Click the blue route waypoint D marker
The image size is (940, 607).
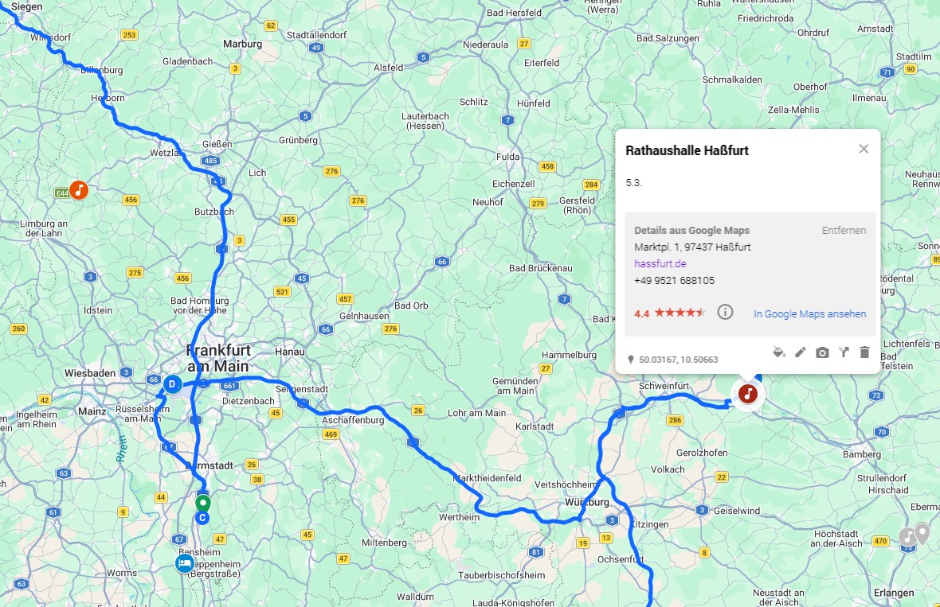tap(173, 384)
